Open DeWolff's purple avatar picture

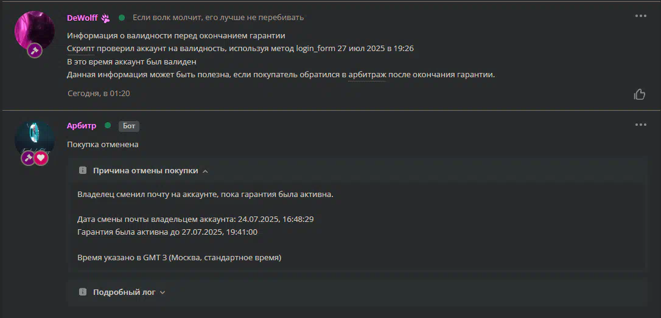click(x=35, y=31)
